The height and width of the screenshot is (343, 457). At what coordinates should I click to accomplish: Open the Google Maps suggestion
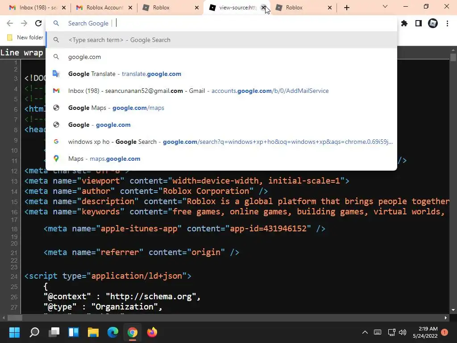point(221,108)
